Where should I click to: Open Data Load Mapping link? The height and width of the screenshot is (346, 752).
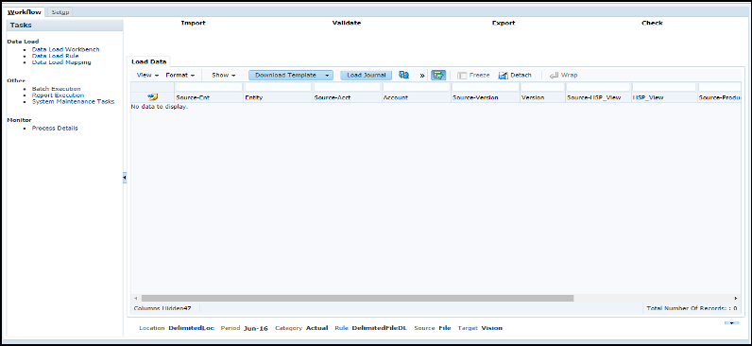point(61,62)
